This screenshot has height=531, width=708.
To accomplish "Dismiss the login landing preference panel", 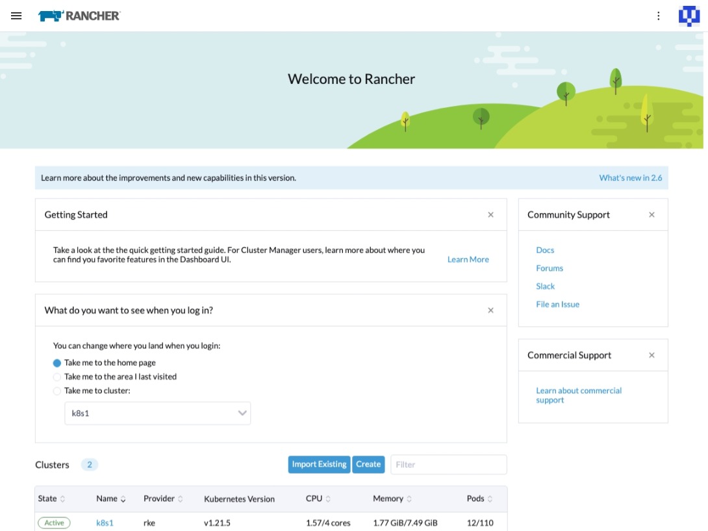I will point(490,310).
